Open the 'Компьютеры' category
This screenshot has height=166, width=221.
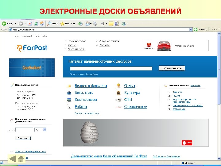(86, 100)
